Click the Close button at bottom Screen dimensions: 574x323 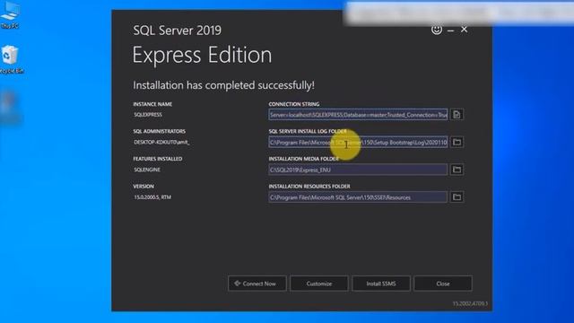coord(443,284)
